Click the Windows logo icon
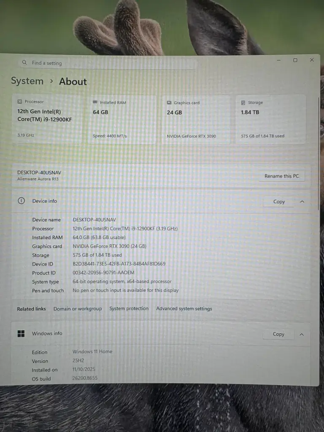The height and width of the screenshot is (432, 324). (21, 334)
